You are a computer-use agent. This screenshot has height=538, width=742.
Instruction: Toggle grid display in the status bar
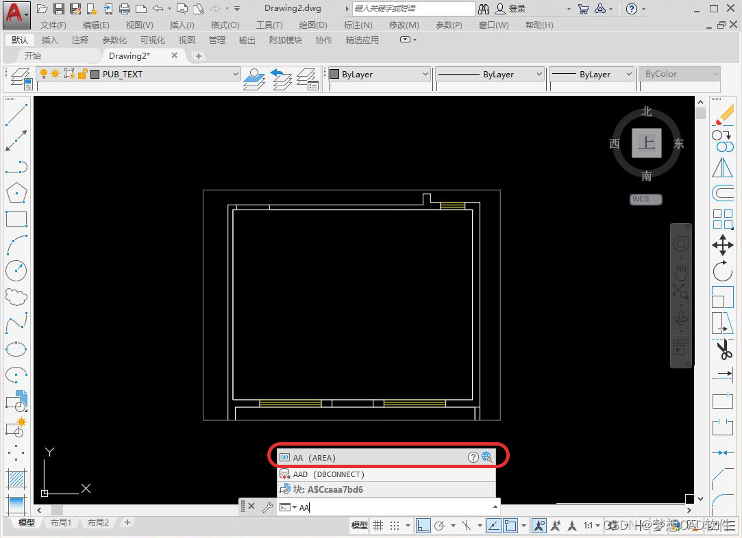(x=378, y=525)
